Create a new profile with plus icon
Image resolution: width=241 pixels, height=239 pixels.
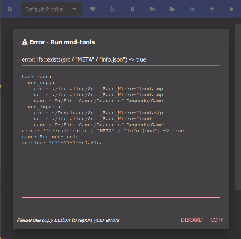pyautogui.click(x=212, y=9)
